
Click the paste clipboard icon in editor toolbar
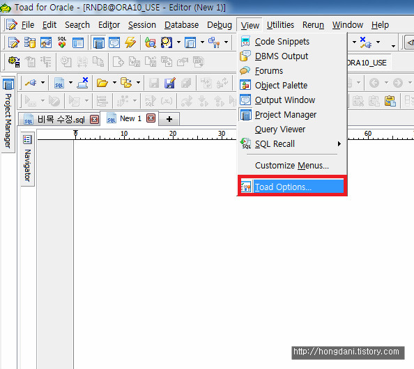pos(390,100)
